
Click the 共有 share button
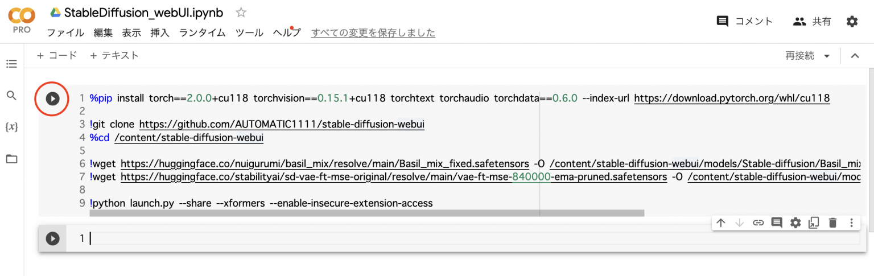(x=812, y=22)
